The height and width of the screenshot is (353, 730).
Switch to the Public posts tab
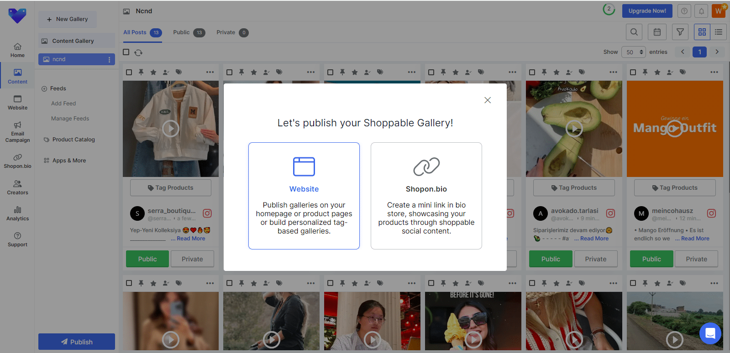click(x=189, y=32)
